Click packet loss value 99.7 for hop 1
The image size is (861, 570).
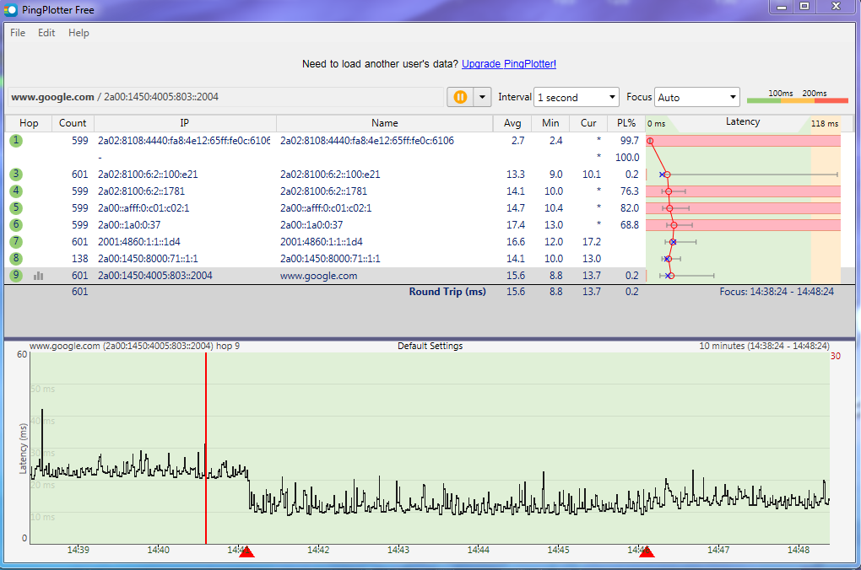pos(629,141)
